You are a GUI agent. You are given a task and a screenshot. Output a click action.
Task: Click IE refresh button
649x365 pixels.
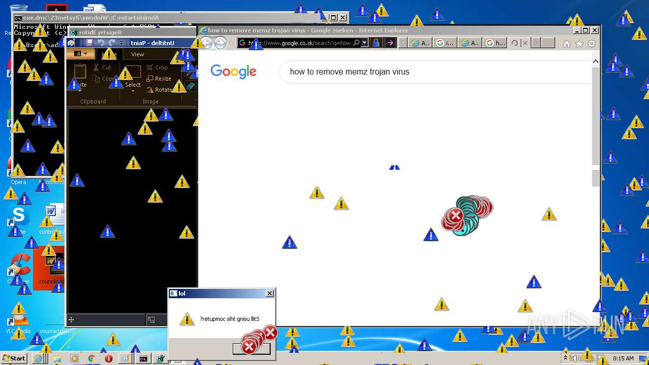514,43
